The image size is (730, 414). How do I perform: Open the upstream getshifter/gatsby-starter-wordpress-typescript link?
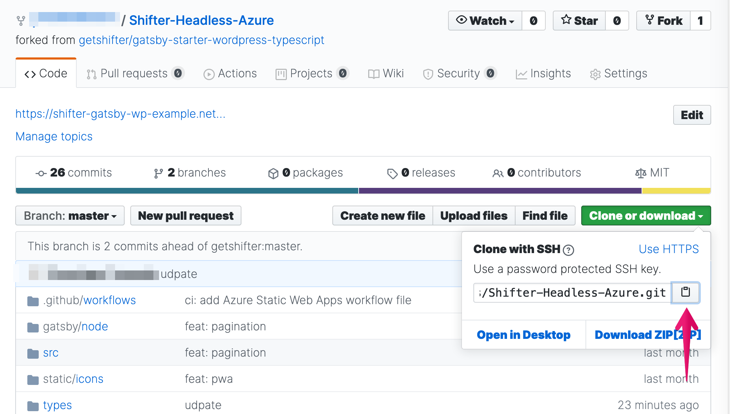click(201, 40)
